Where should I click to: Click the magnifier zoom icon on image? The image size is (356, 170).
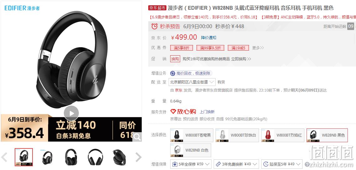click(x=137, y=137)
